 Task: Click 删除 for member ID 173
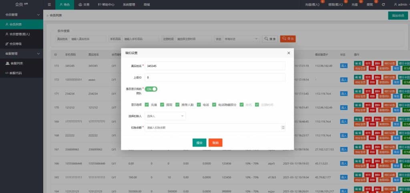click(x=377, y=63)
